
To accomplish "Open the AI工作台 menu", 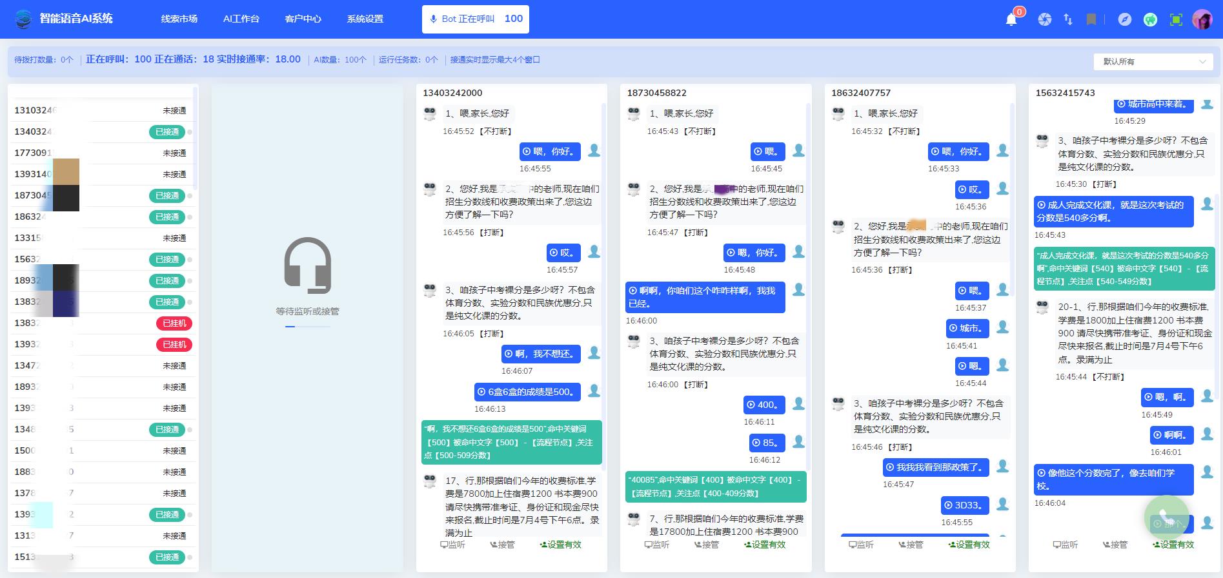I will (241, 19).
